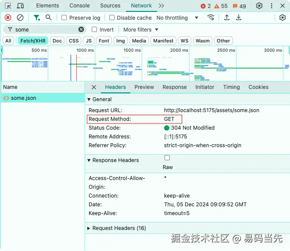
Task: Toggle the filter funnel icon
Action: click(36, 18)
